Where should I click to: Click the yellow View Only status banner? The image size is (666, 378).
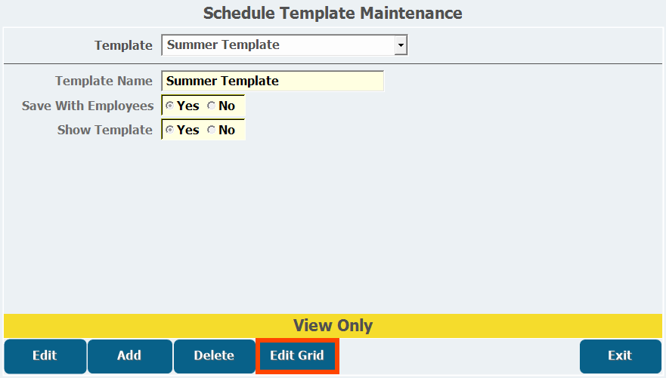333,326
